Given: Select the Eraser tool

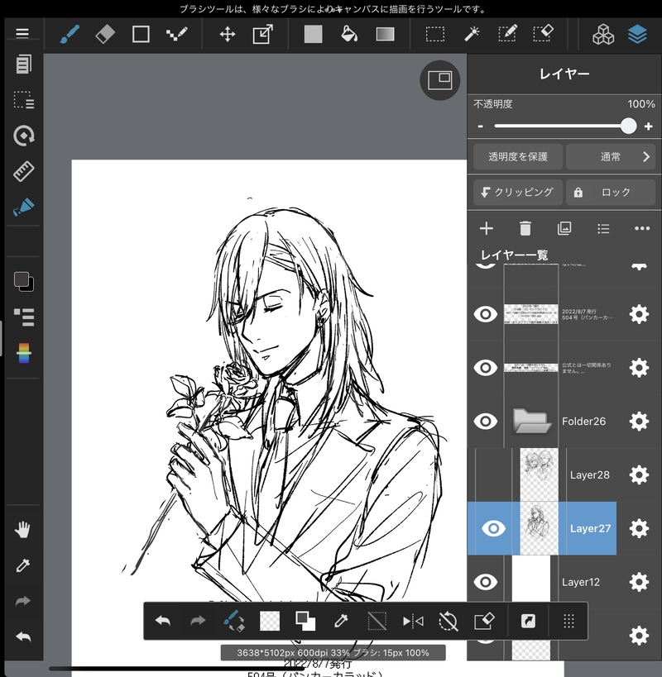Looking at the screenshot, I should pyautogui.click(x=105, y=34).
